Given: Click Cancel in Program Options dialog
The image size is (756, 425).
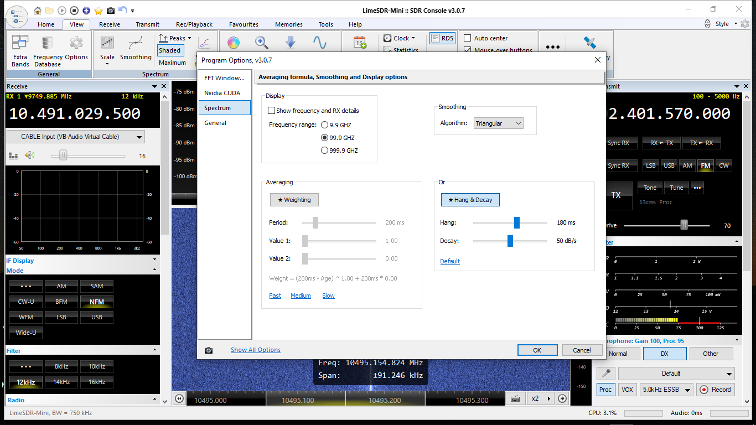Looking at the screenshot, I should click(582, 350).
